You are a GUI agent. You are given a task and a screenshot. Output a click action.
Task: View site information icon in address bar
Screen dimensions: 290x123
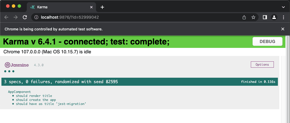pos(36,17)
